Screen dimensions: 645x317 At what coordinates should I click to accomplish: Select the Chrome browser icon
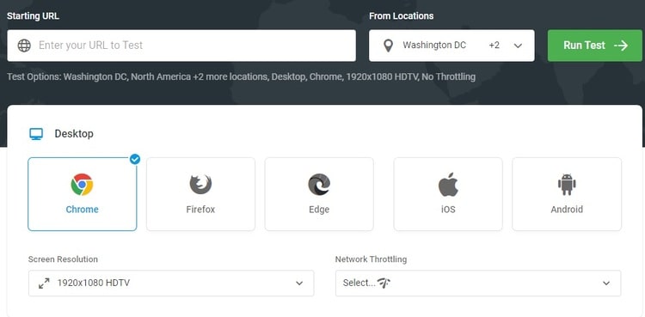[82, 184]
